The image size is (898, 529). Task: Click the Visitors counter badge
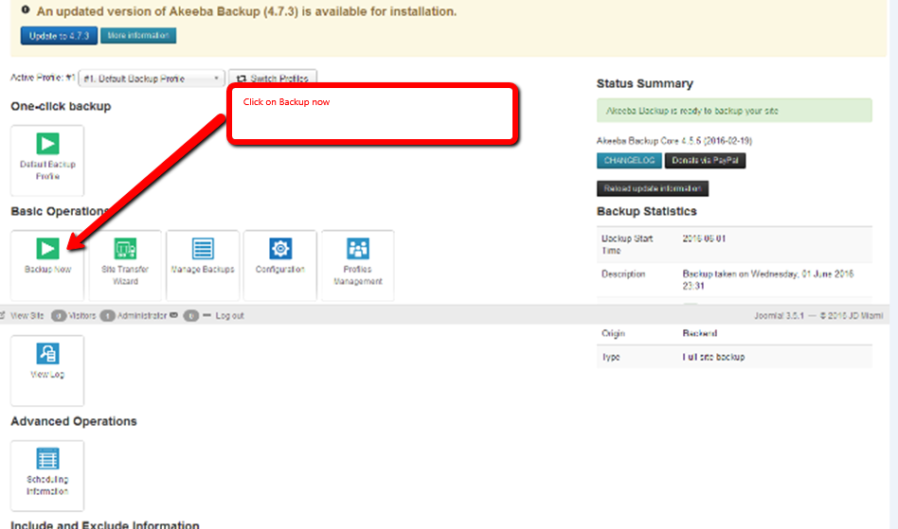tap(59, 316)
